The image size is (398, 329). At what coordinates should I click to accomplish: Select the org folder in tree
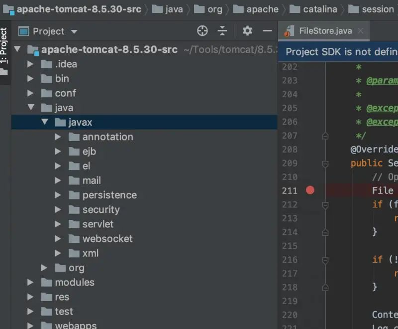click(70, 268)
